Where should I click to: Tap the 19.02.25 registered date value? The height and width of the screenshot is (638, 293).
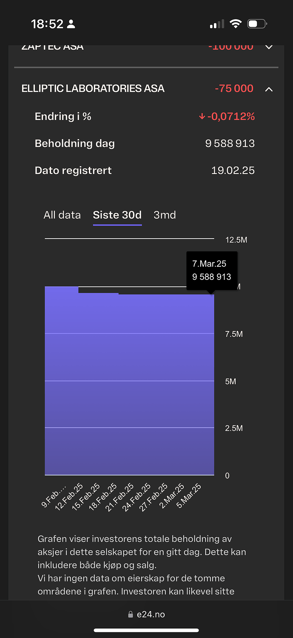point(233,171)
